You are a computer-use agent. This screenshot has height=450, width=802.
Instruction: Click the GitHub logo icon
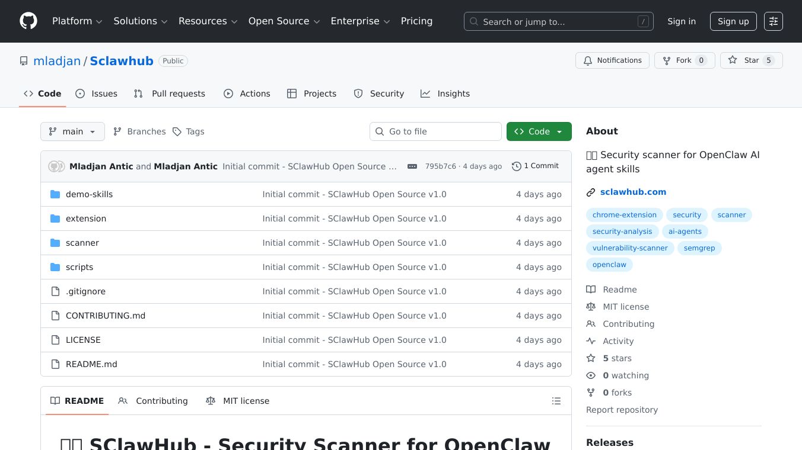28,21
